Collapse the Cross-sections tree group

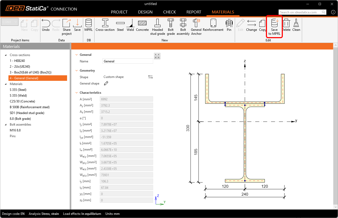point(6,55)
